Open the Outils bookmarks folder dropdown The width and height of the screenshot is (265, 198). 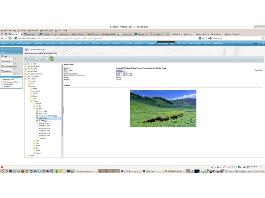(x=177, y=34)
